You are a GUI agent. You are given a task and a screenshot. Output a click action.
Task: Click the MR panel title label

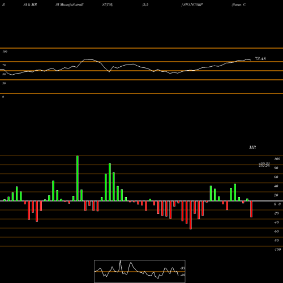tap(252, 147)
